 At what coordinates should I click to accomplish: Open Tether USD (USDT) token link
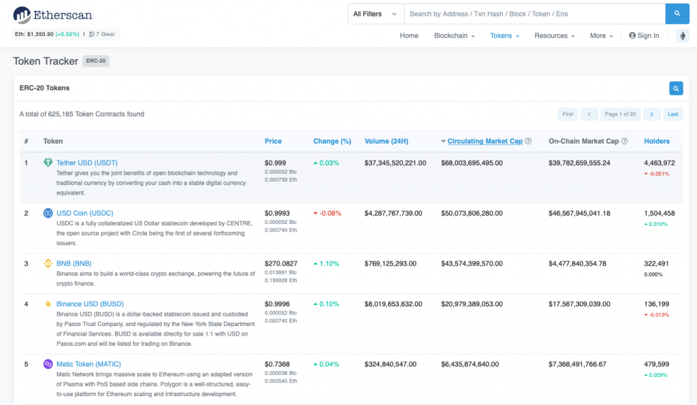click(87, 163)
